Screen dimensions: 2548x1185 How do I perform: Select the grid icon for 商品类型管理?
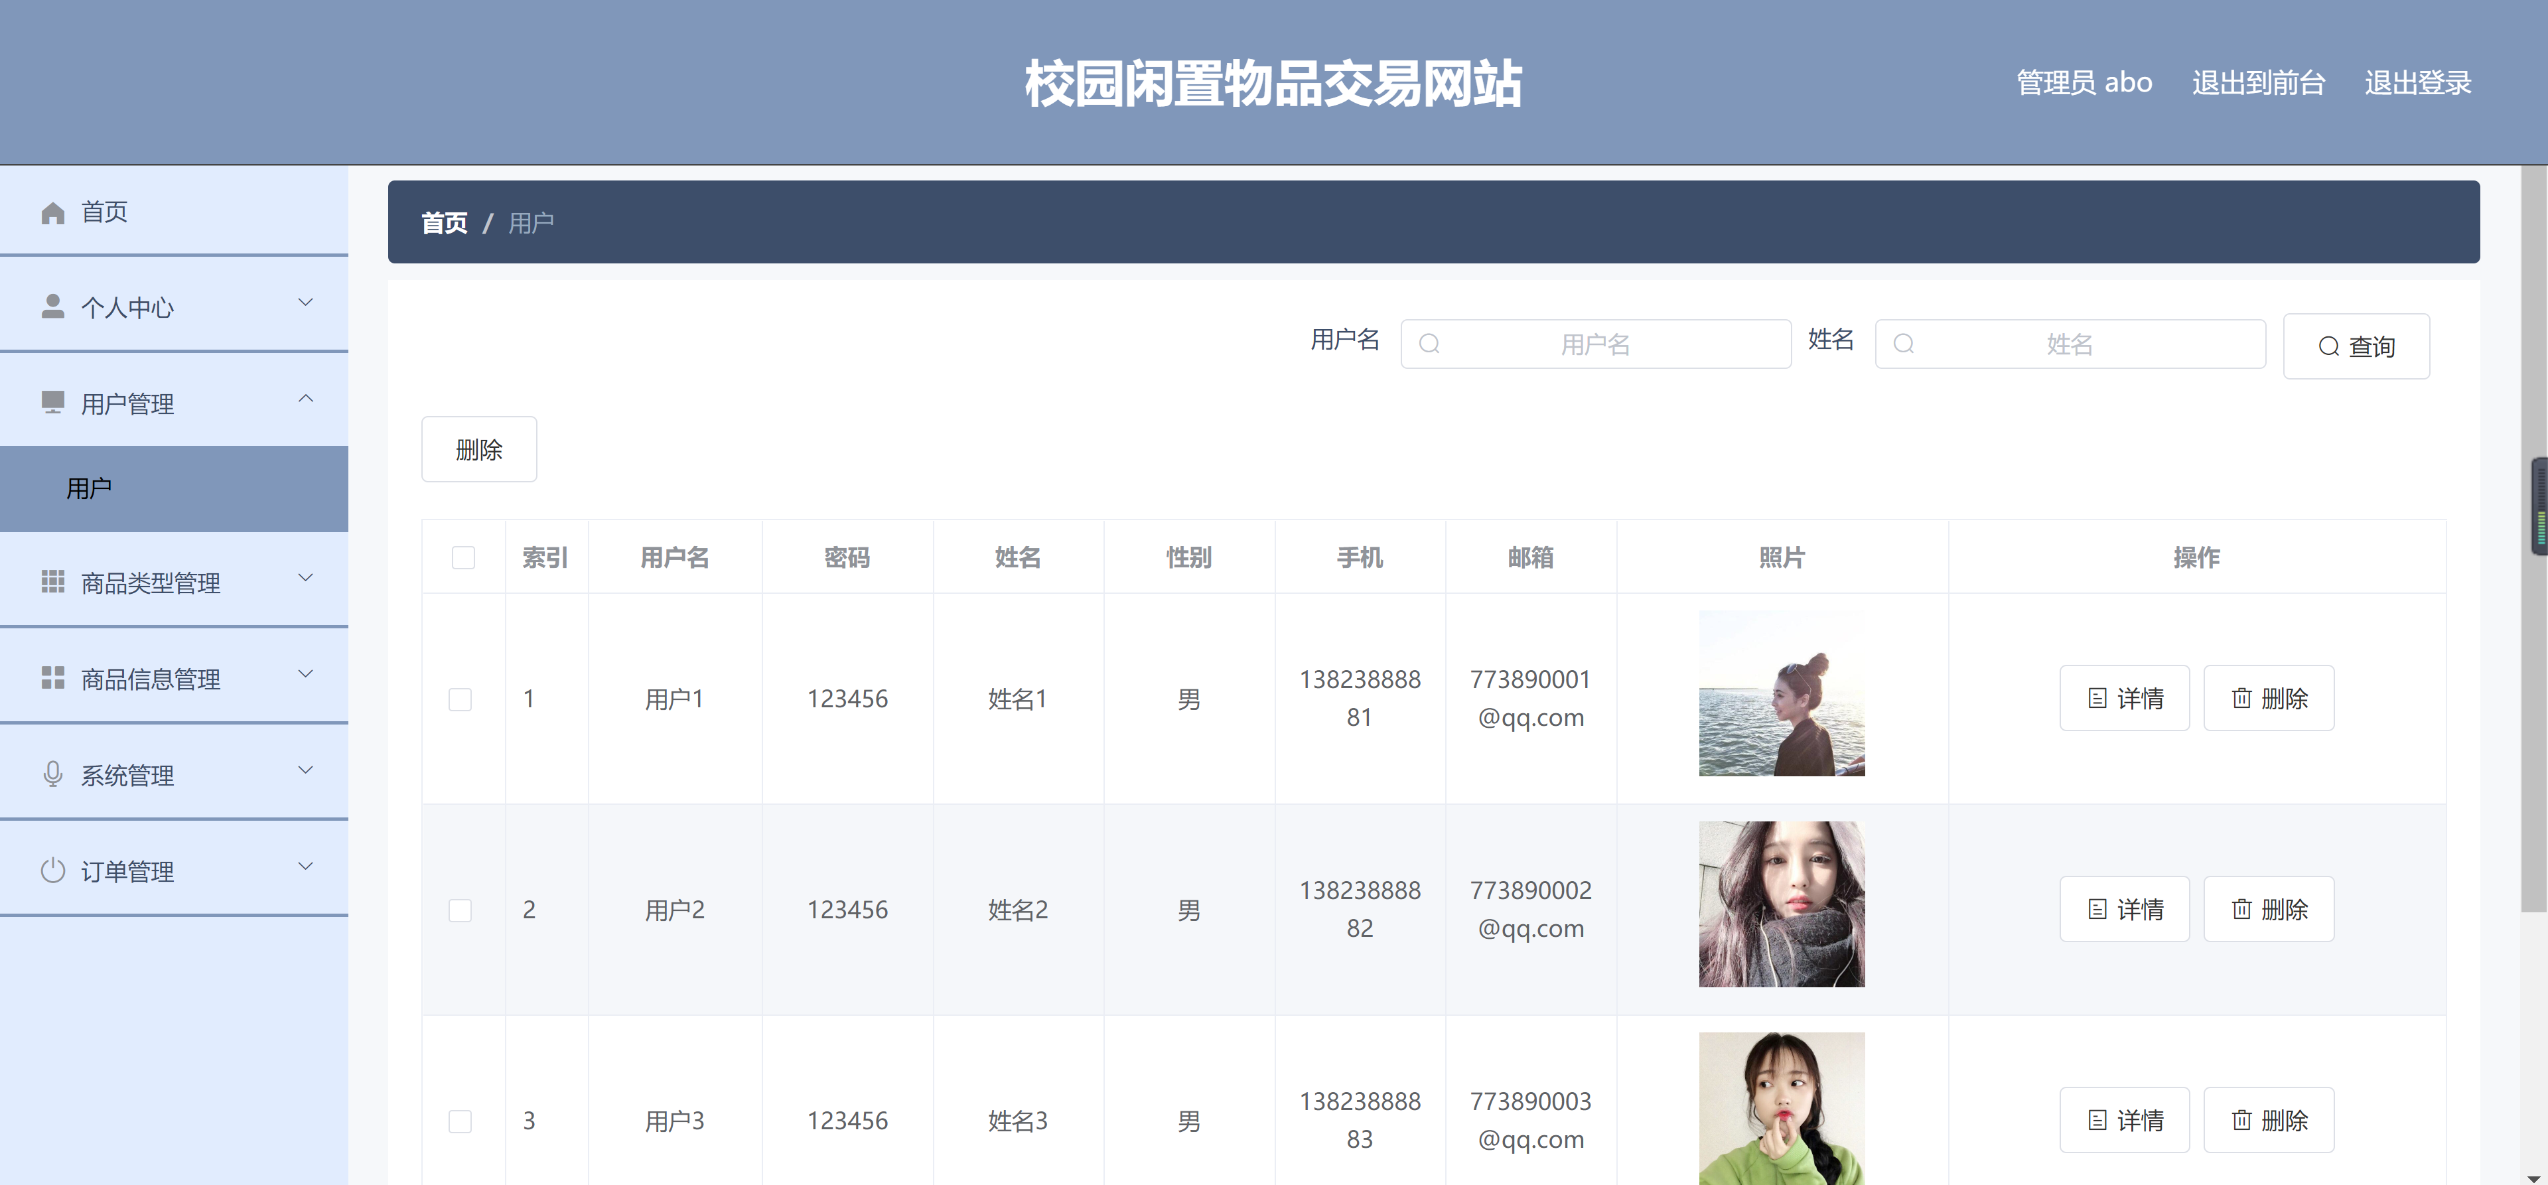52,582
